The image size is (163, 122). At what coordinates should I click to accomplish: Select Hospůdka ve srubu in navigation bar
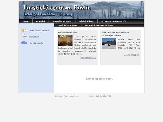[62, 21]
